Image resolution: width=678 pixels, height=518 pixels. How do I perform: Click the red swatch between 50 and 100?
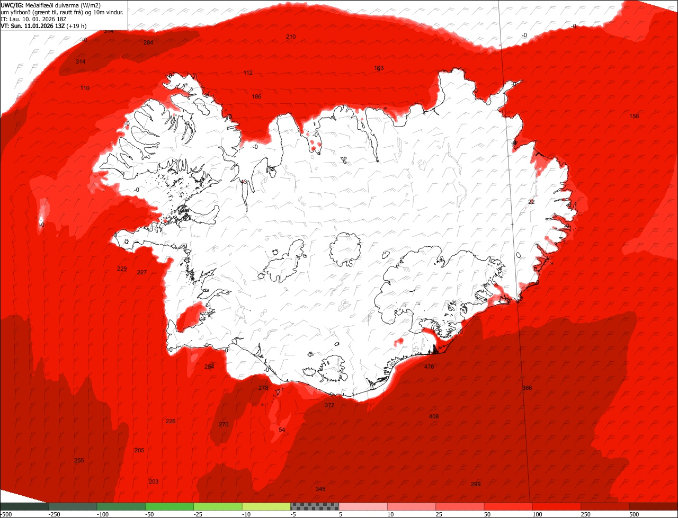[x=508, y=507]
